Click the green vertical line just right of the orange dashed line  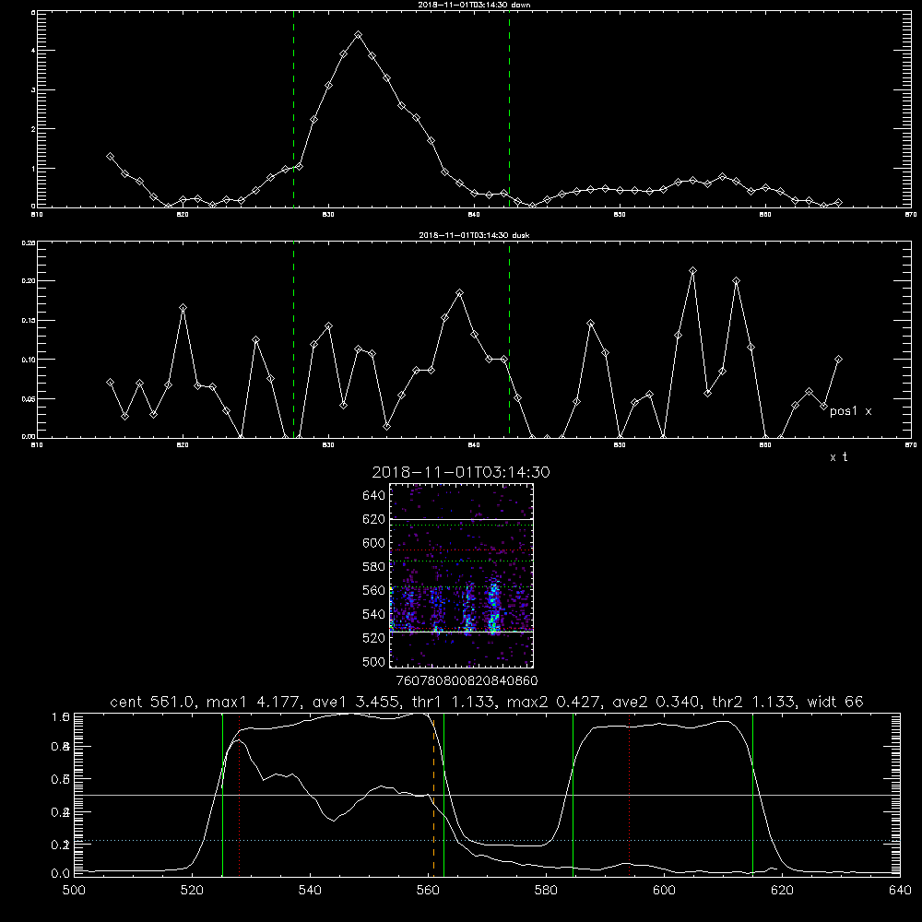point(443,794)
